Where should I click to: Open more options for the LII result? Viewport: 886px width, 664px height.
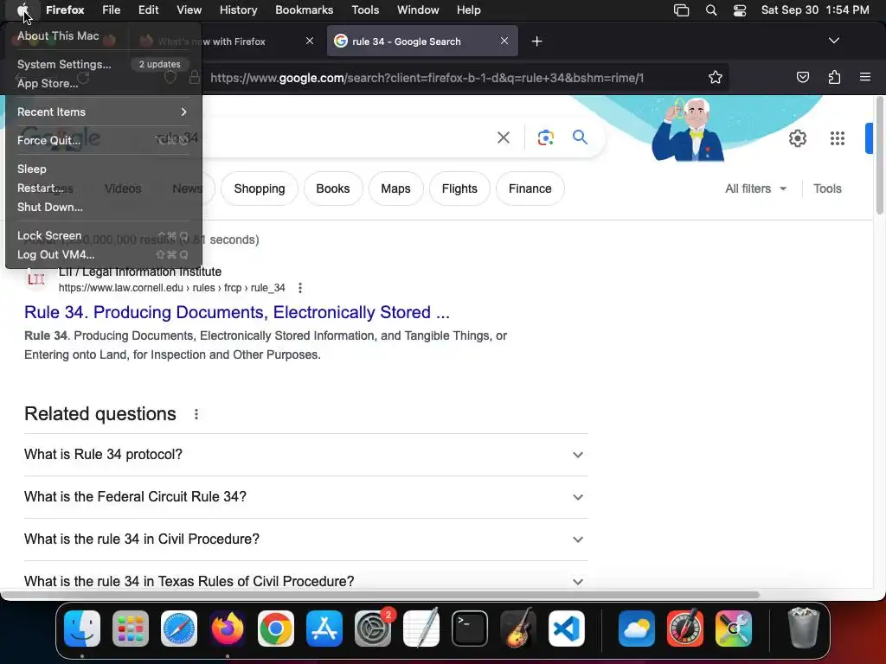[x=300, y=288]
